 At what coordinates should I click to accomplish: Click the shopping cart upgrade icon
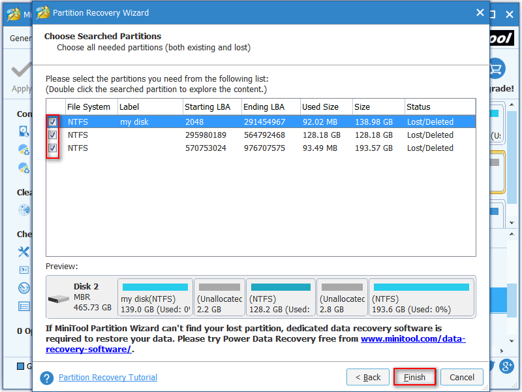click(497, 69)
